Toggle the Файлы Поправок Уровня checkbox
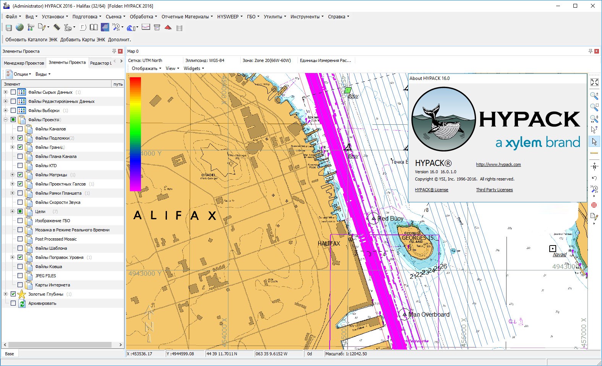Viewport: 602px width, 366px height. pos(20,257)
